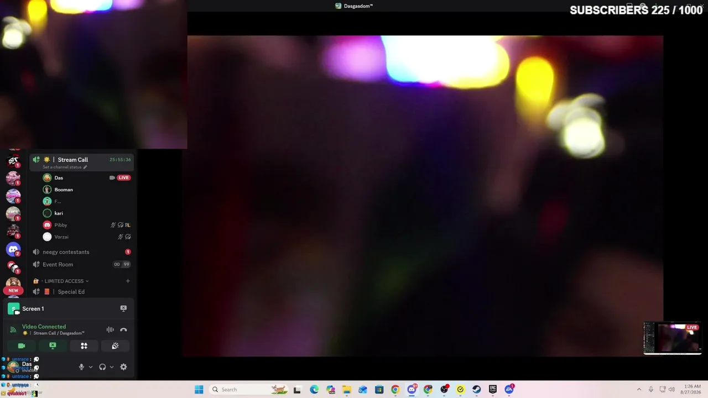Turn off camera with green video button
The image size is (708, 398).
[22, 346]
